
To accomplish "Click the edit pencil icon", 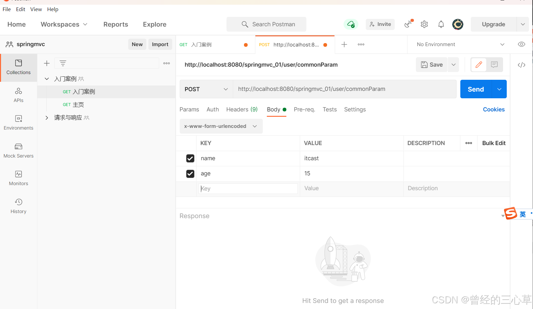I will 479,65.
